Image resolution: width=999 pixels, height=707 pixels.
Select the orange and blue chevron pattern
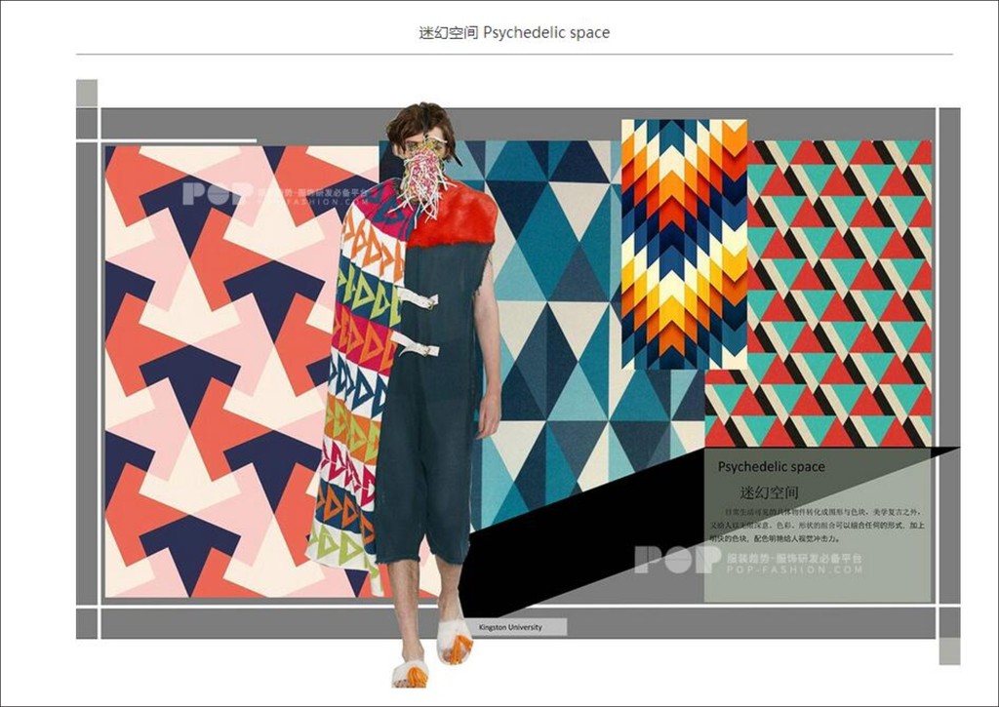coord(683,244)
